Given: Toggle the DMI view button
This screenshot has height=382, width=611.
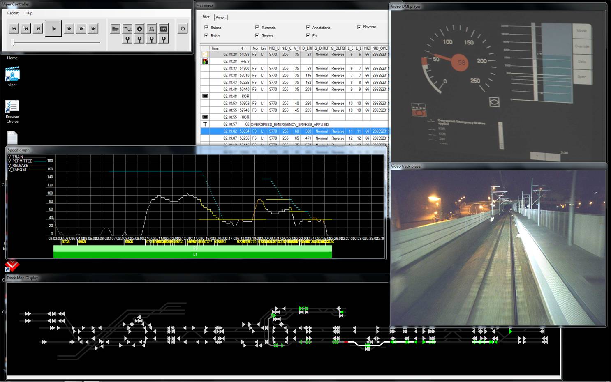Looking at the screenshot, I should pos(164,29).
